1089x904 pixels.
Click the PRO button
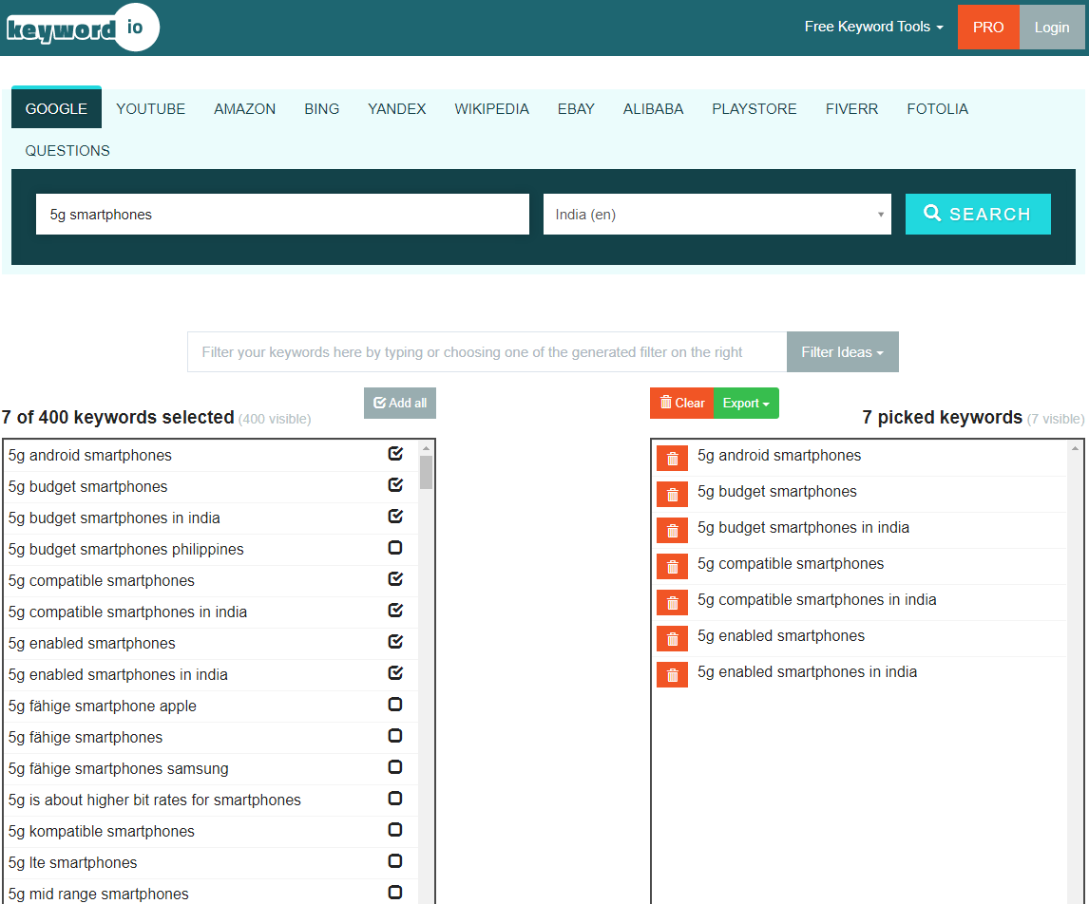988,27
